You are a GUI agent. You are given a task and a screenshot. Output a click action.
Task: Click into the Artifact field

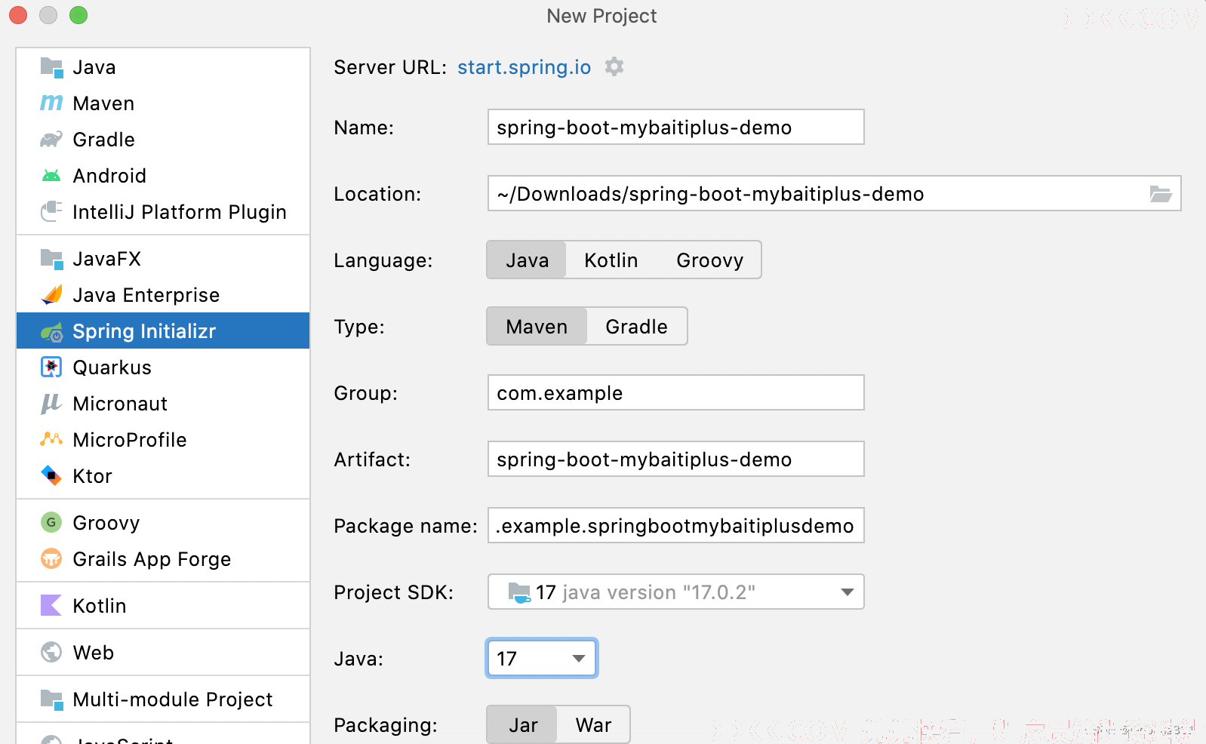[675, 460]
